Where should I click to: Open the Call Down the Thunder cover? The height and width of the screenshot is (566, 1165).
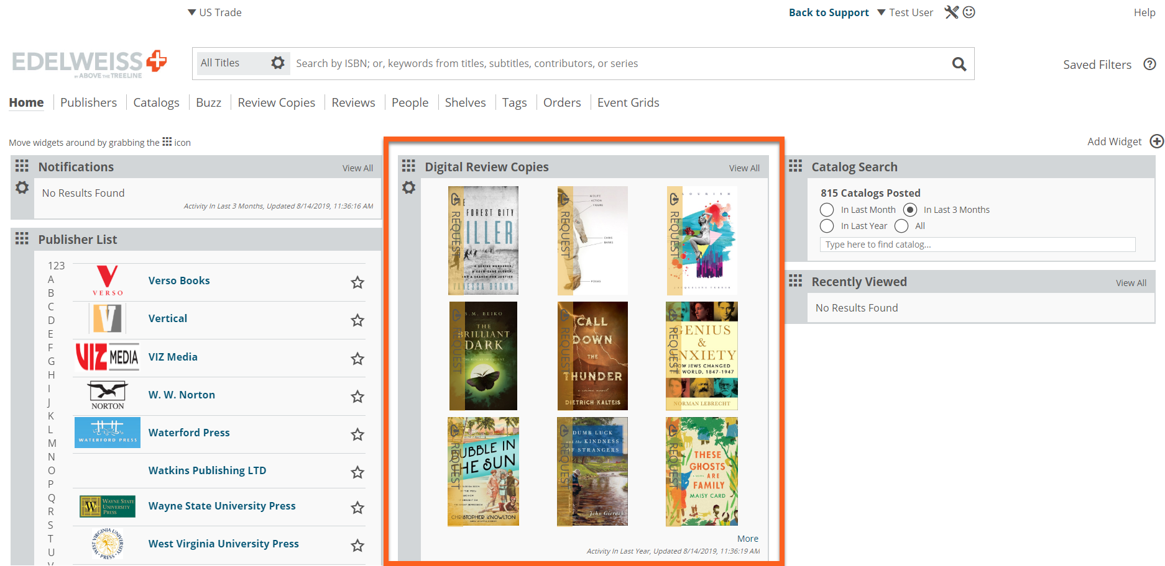592,356
